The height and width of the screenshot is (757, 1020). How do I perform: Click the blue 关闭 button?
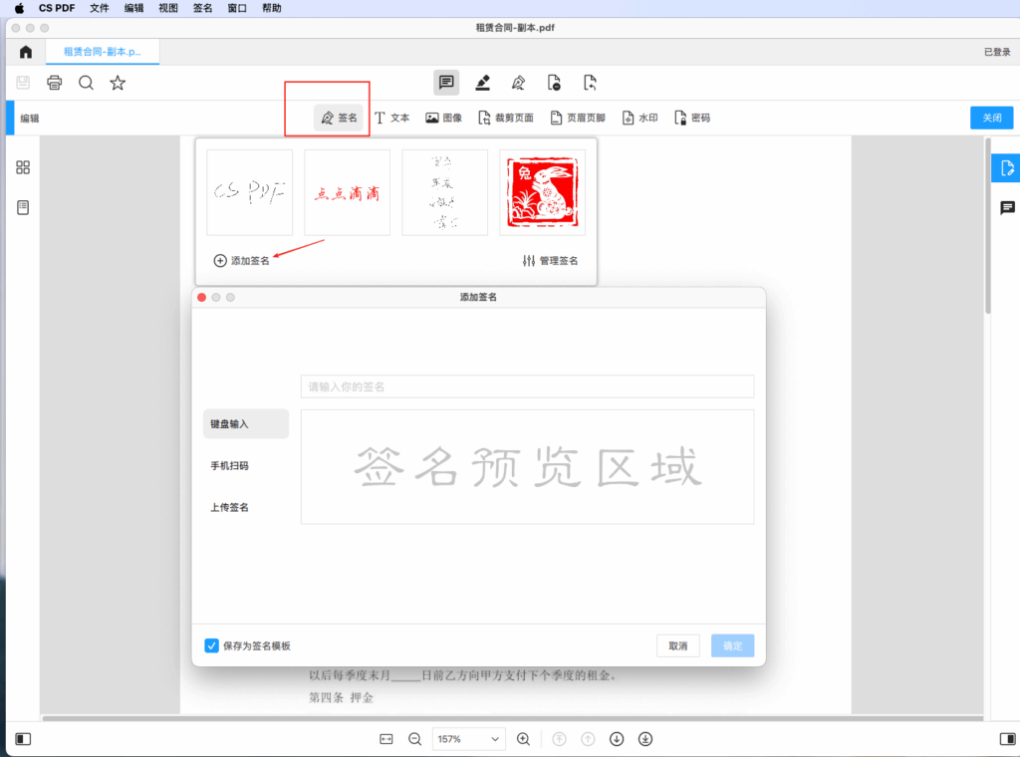click(991, 118)
